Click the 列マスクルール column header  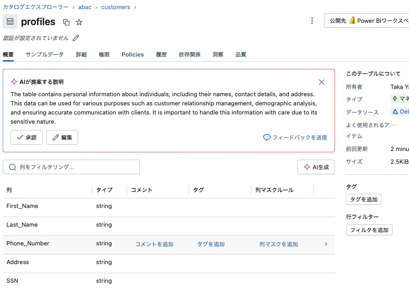point(274,190)
